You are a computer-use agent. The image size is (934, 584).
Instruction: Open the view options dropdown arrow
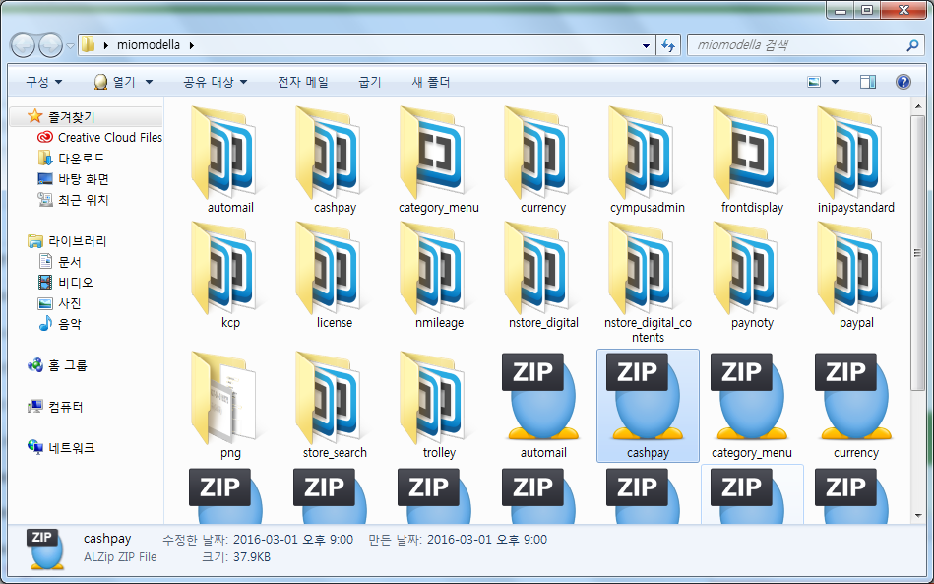coord(836,82)
